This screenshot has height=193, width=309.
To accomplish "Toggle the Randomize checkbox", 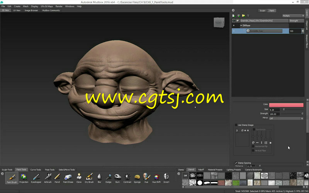I will click(254, 129).
